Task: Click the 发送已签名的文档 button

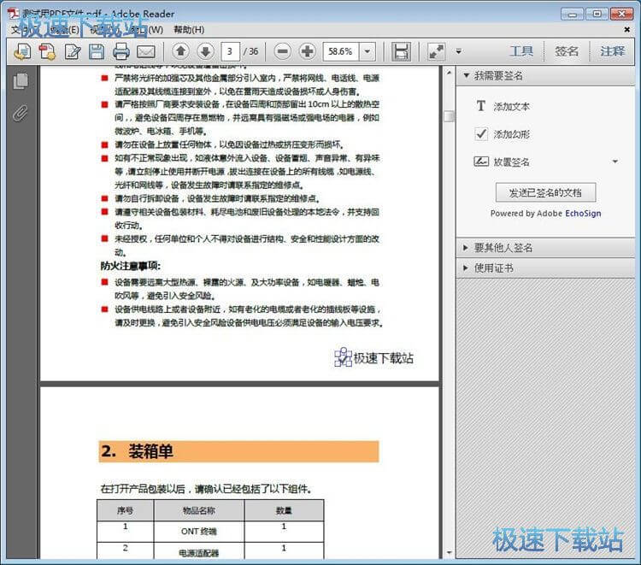Action: click(546, 192)
